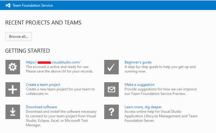
Task: Click the plus icon for Create a team project
Action: coord(13,89)
